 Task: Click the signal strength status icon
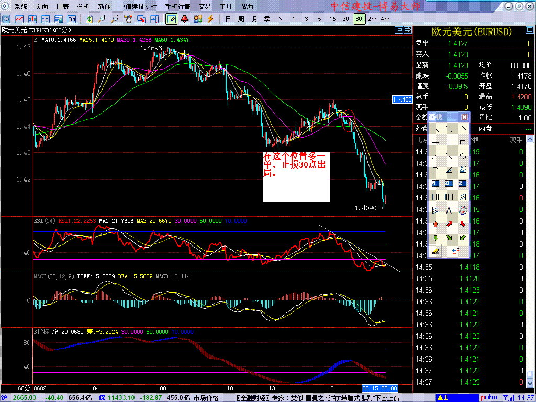coord(508,398)
